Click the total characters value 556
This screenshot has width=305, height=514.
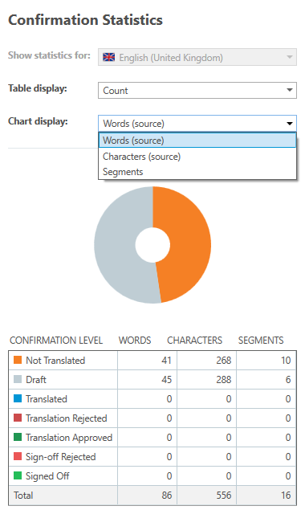point(224,495)
